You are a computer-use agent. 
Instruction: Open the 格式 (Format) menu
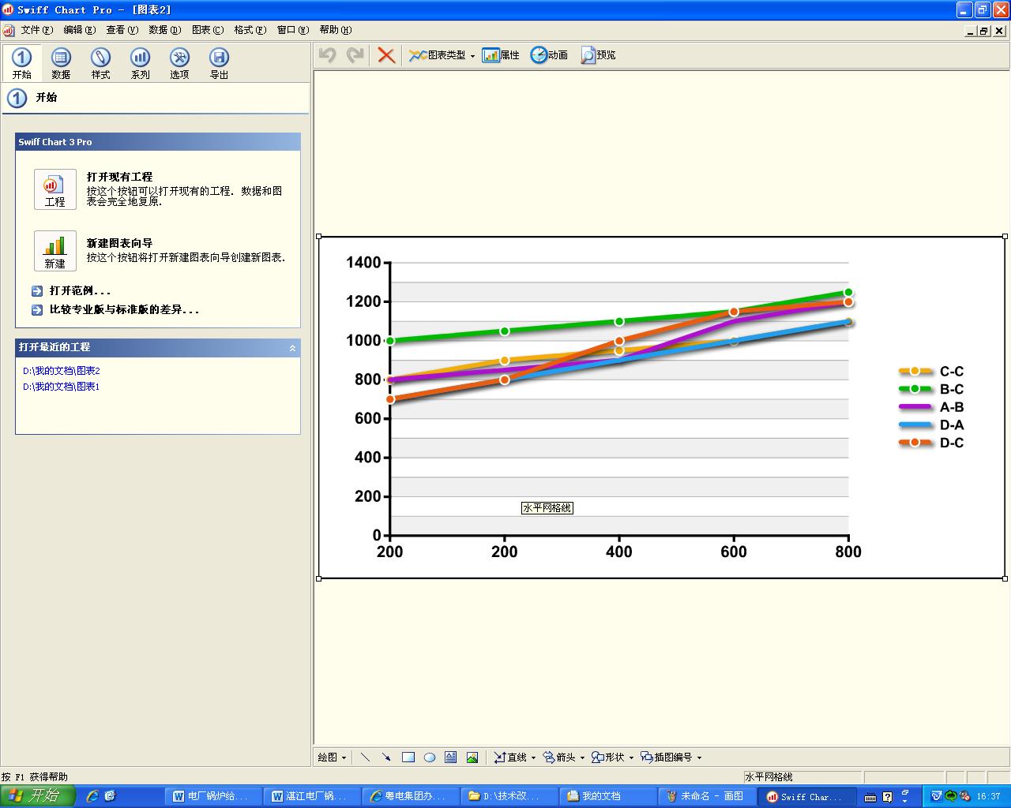pos(250,30)
